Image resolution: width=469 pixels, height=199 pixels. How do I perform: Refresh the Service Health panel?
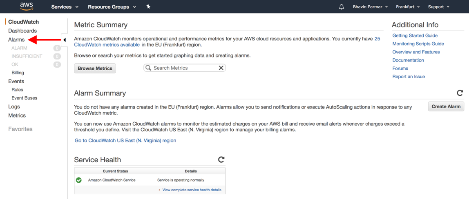[221, 159]
